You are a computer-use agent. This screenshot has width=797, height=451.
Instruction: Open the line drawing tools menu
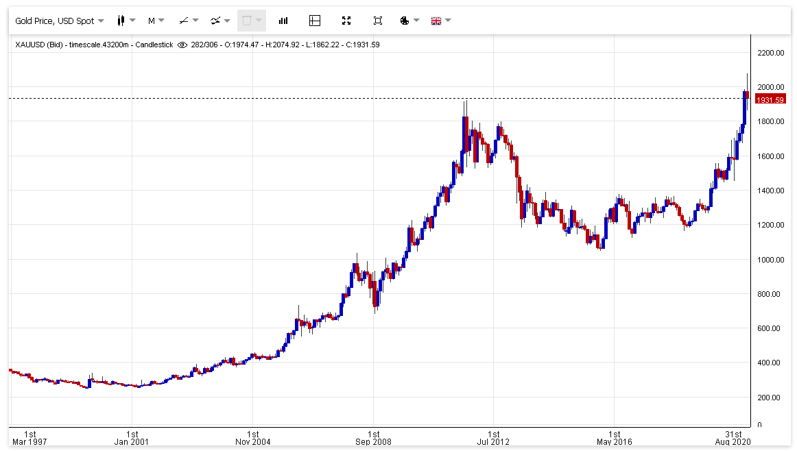(188, 21)
